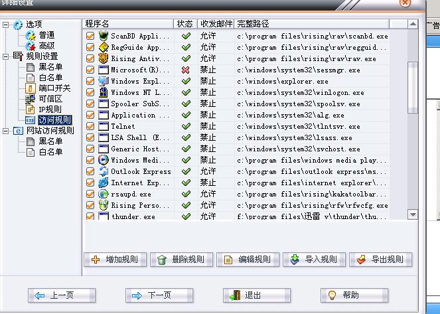Click the red X status for Microsoft(R) row
440x314 pixels.
coord(185,70)
